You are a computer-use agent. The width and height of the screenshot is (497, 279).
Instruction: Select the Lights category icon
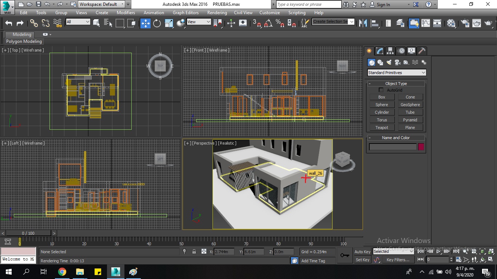pos(389,62)
